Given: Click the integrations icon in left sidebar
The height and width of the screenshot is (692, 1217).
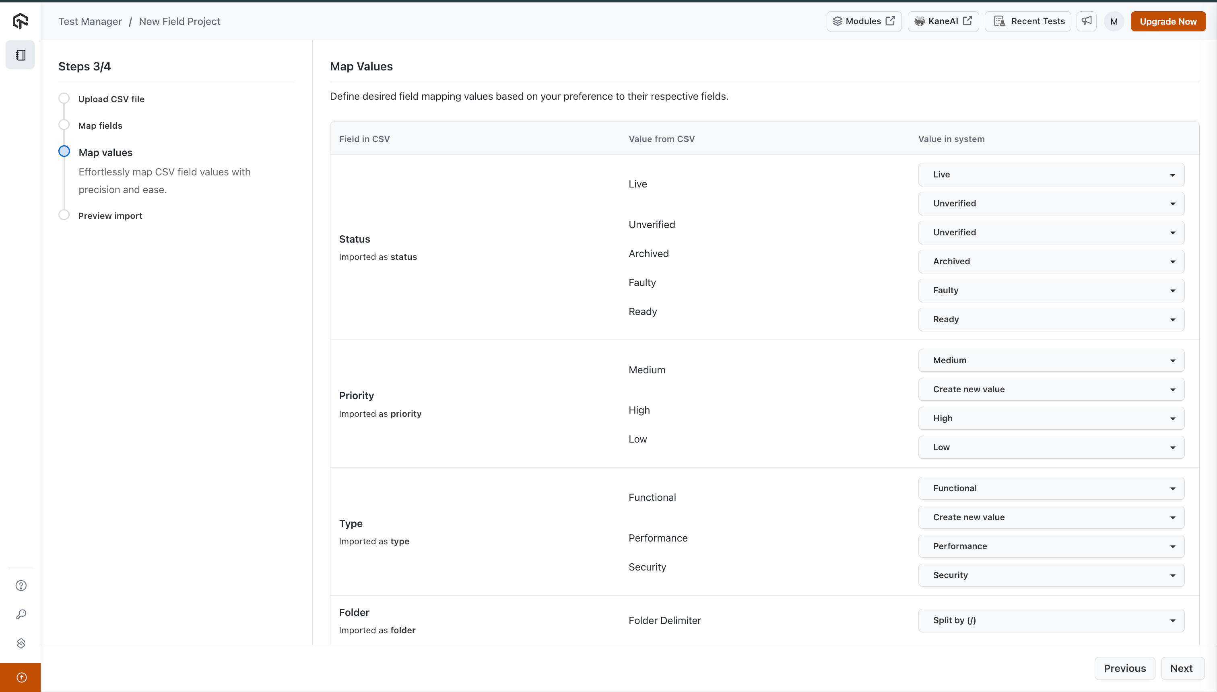Looking at the screenshot, I should [x=21, y=643].
